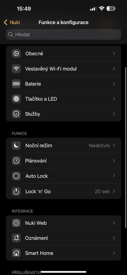Tap the Nuki Web globe icon

16,223
